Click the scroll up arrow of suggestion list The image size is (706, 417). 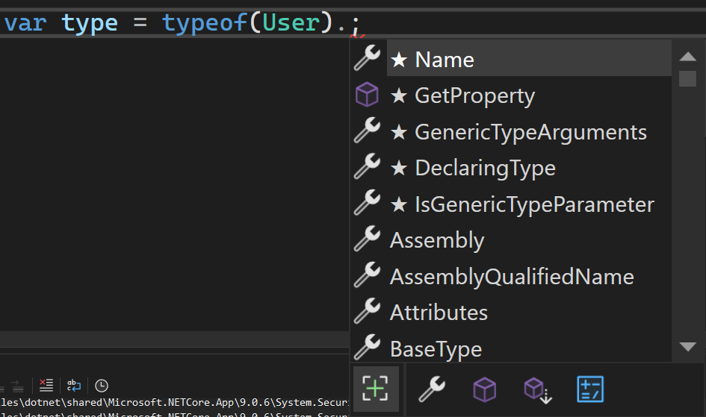pos(687,56)
